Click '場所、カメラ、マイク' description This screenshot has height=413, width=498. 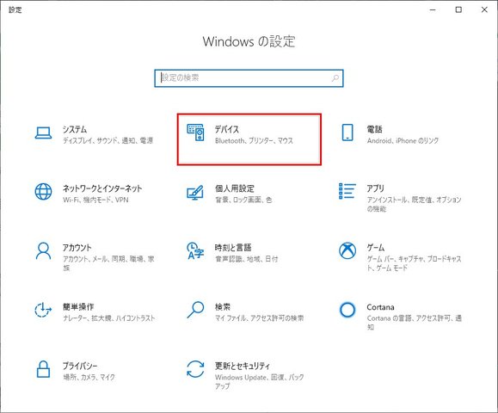point(89,377)
